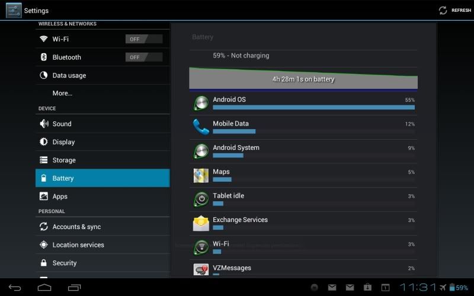Open the Security settings label
Screen dimensions: 474x296
coord(65,263)
